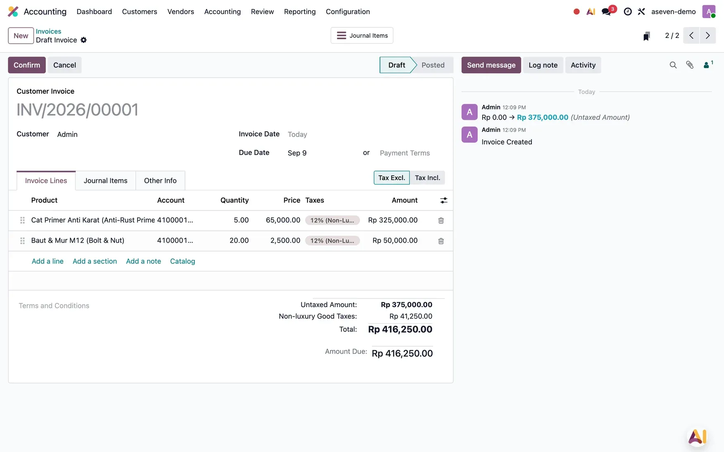Confirm the draft invoice
This screenshot has height=452, width=724.
(x=27, y=65)
